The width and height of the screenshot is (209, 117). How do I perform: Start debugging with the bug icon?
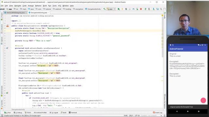126,9
